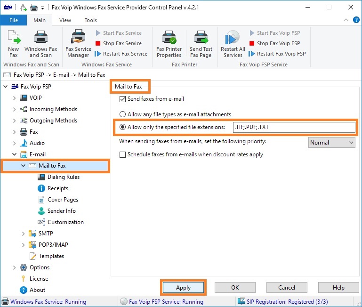Restart Fax Service
The width and height of the screenshot is (362, 307).
121,54
